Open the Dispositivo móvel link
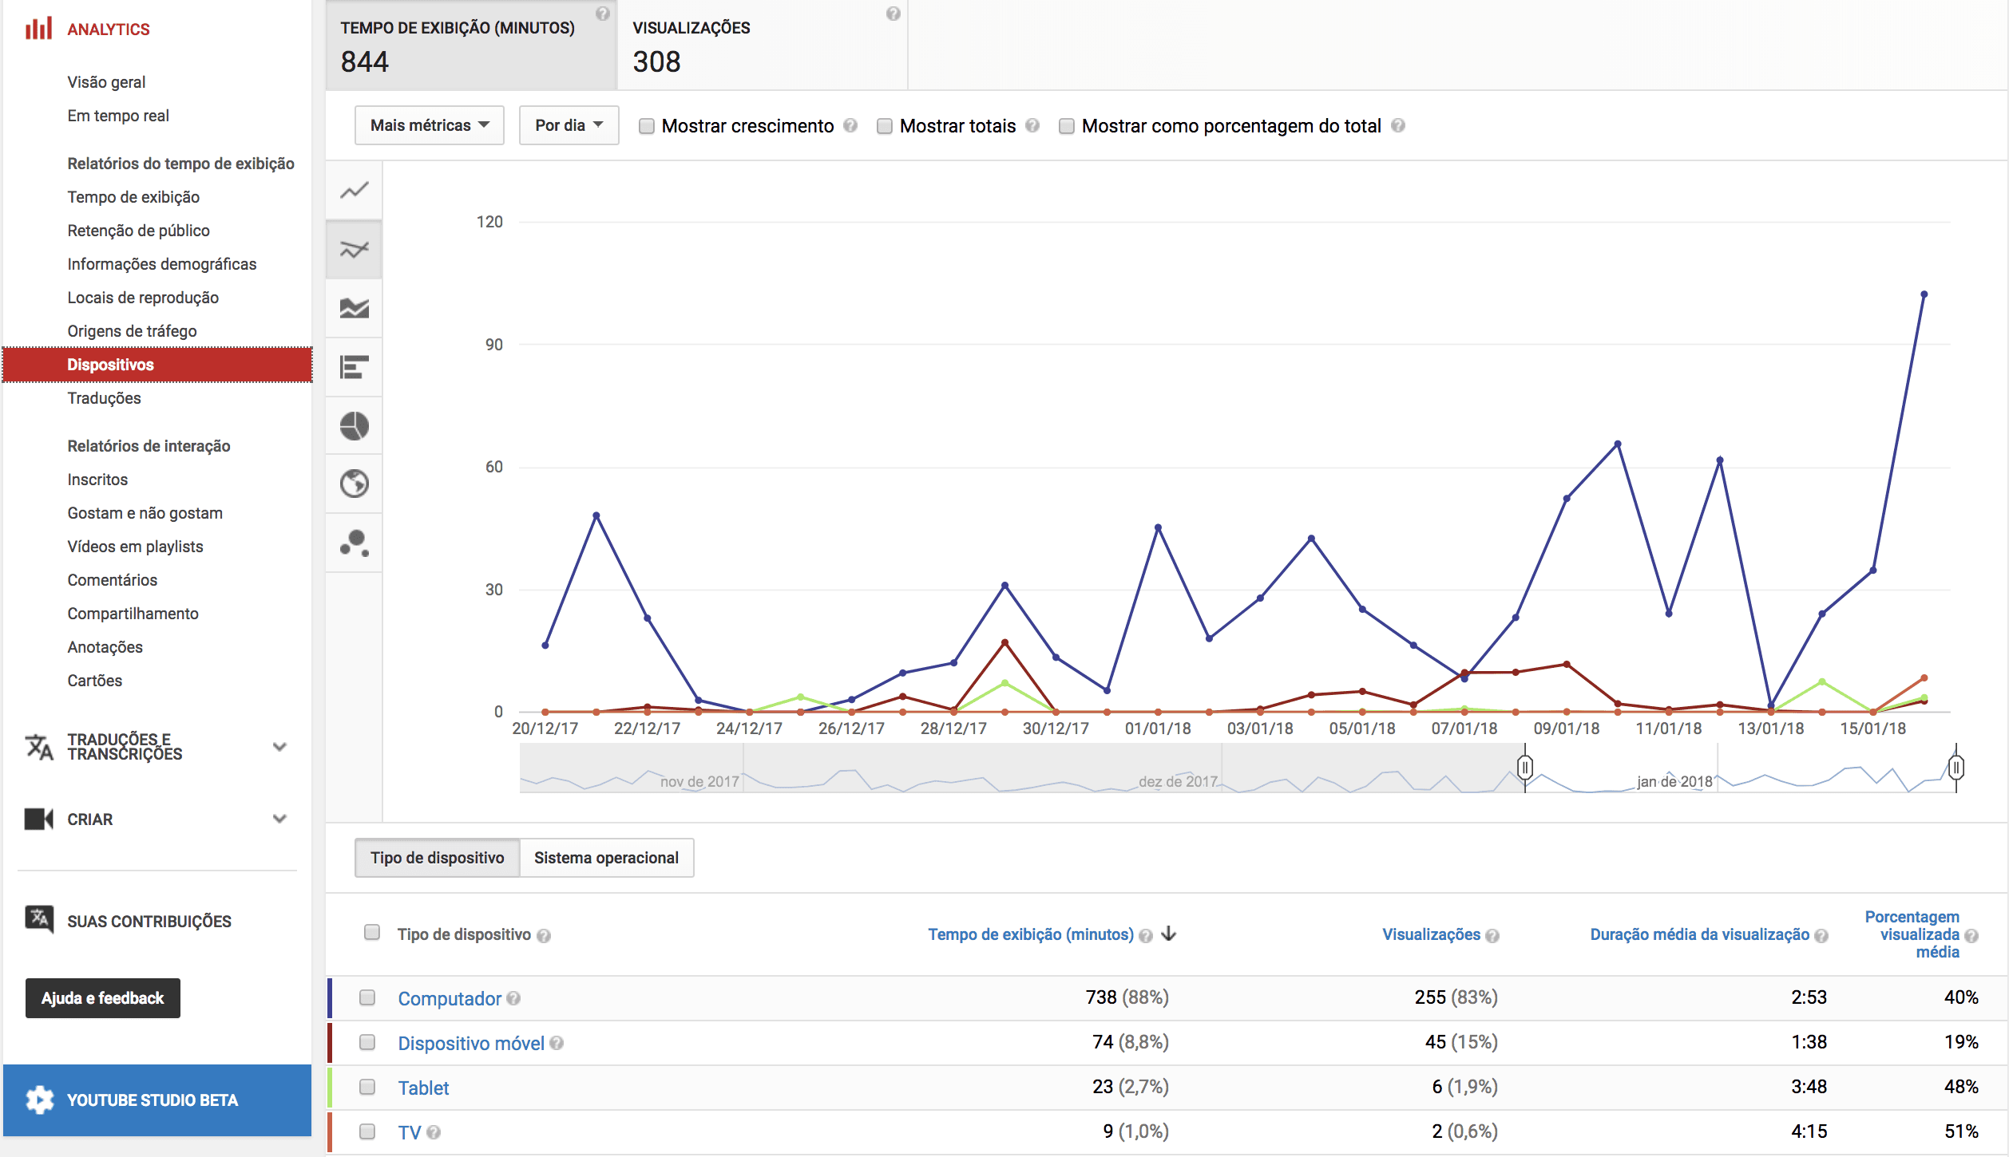 (x=470, y=1043)
